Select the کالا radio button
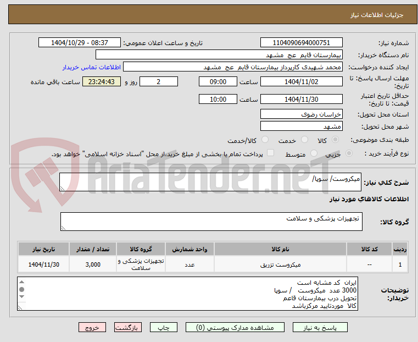 click(336, 140)
